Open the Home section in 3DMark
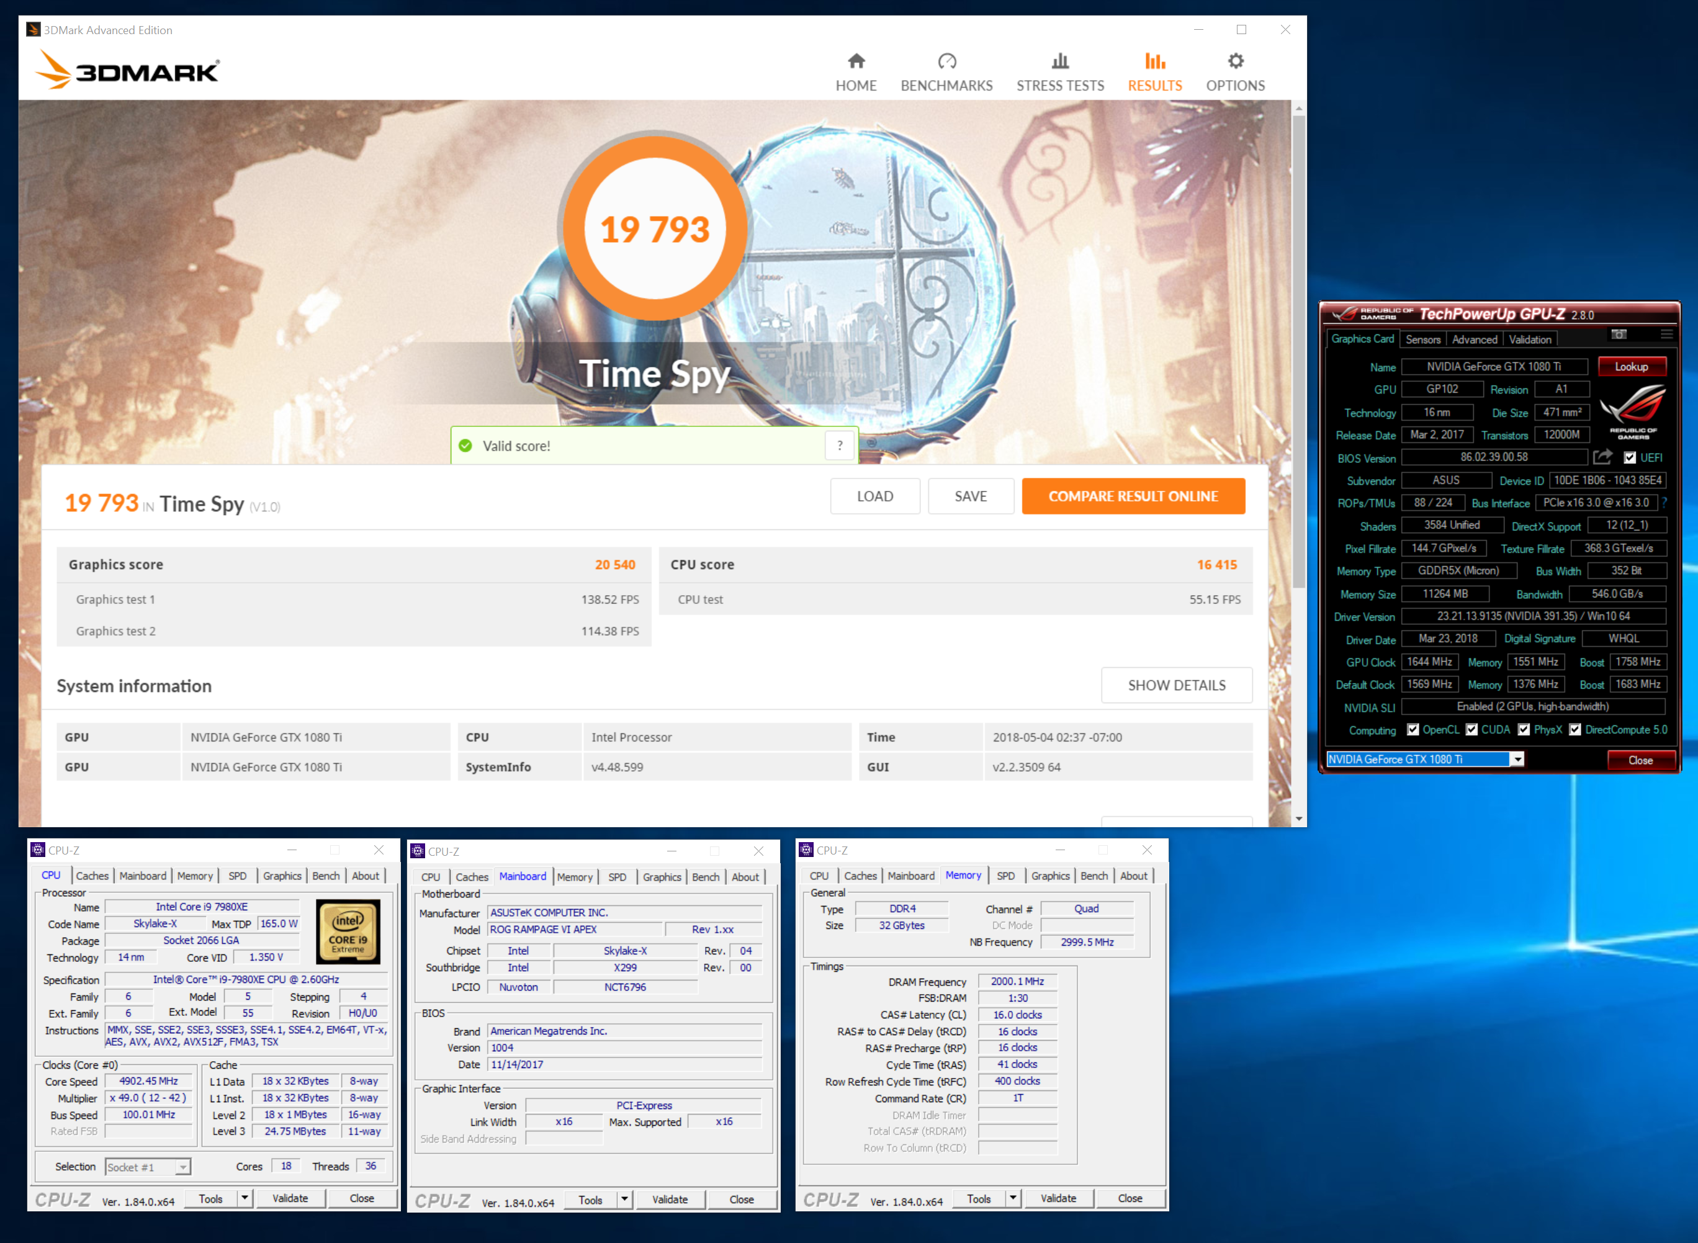 click(855, 71)
